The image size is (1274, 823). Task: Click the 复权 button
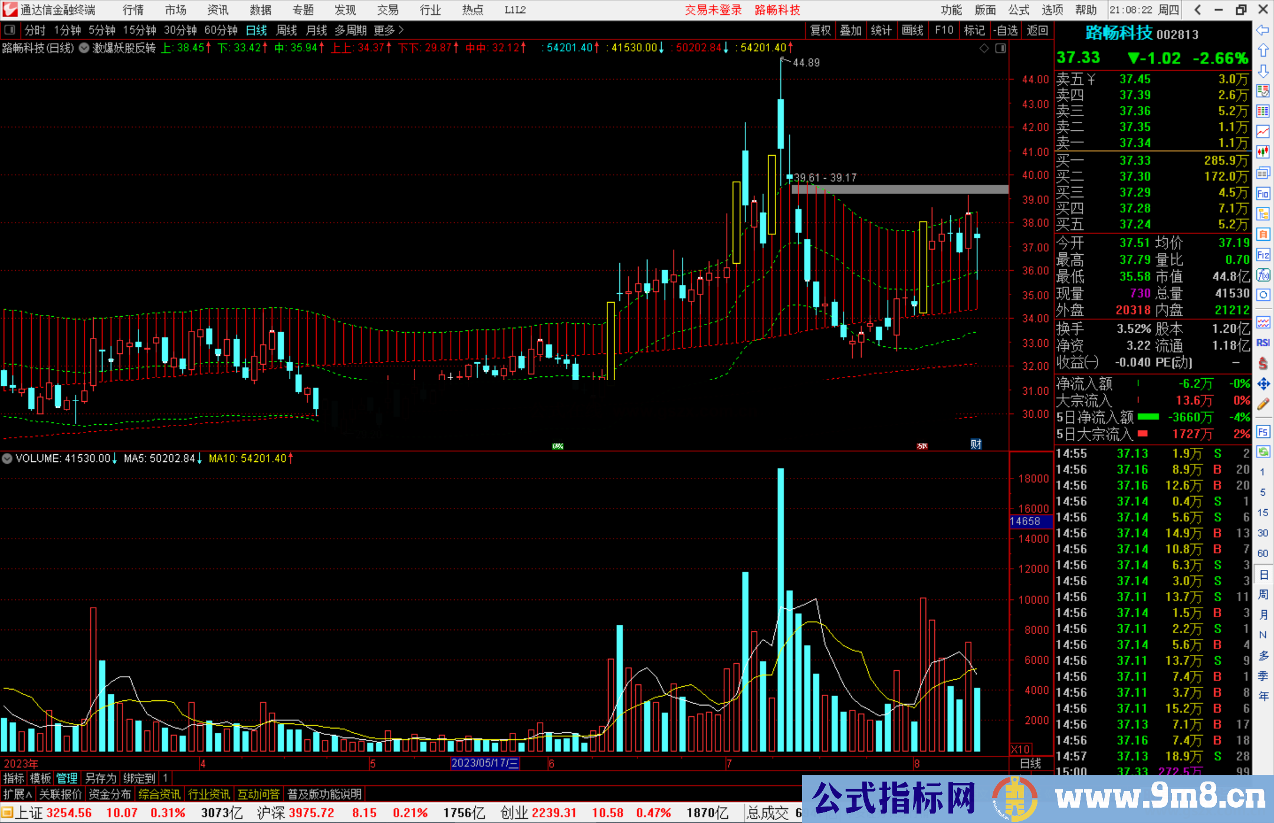click(x=820, y=30)
